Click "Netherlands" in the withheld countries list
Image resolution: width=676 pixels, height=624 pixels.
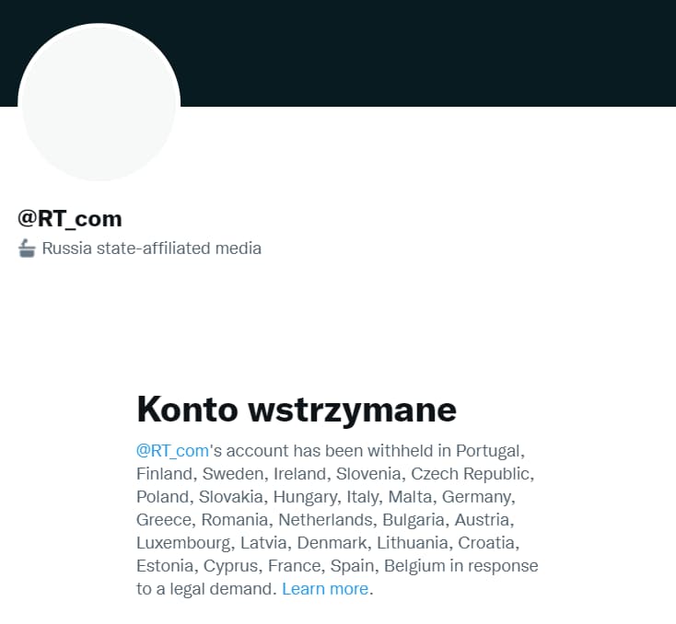[325, 520]
